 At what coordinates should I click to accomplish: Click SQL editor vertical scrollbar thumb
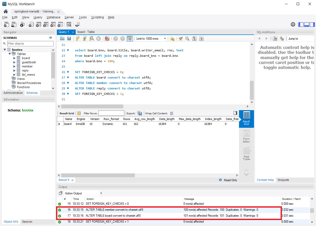252,90
